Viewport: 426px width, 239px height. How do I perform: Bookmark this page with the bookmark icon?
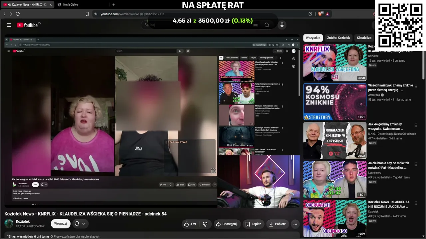[x=87, y=14]
